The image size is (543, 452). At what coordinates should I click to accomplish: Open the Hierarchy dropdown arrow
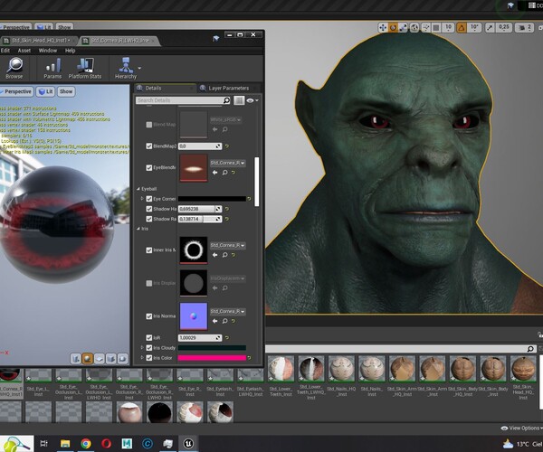[139, 68]
